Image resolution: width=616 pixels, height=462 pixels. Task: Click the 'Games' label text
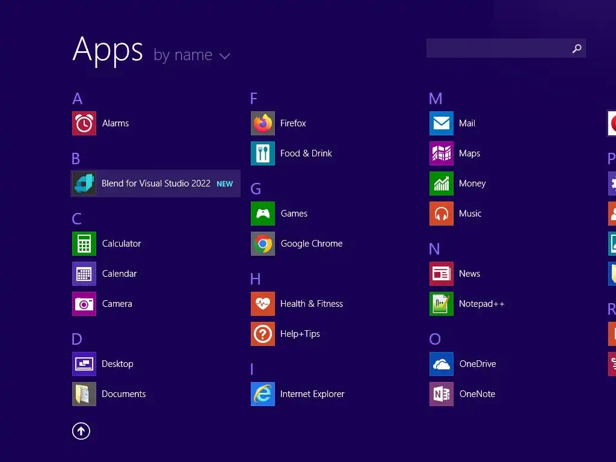pyautogui.click(x=294, y=214)
